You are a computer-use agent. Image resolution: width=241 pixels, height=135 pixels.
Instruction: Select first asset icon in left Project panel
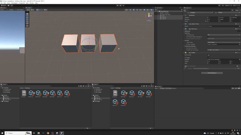(x=24, y=93)
